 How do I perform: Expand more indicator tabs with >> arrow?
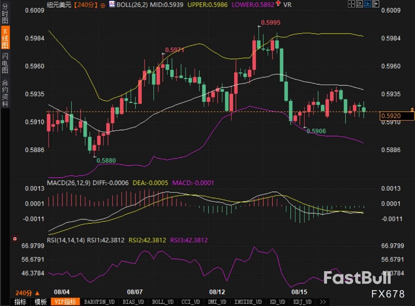tap(322, 302)
